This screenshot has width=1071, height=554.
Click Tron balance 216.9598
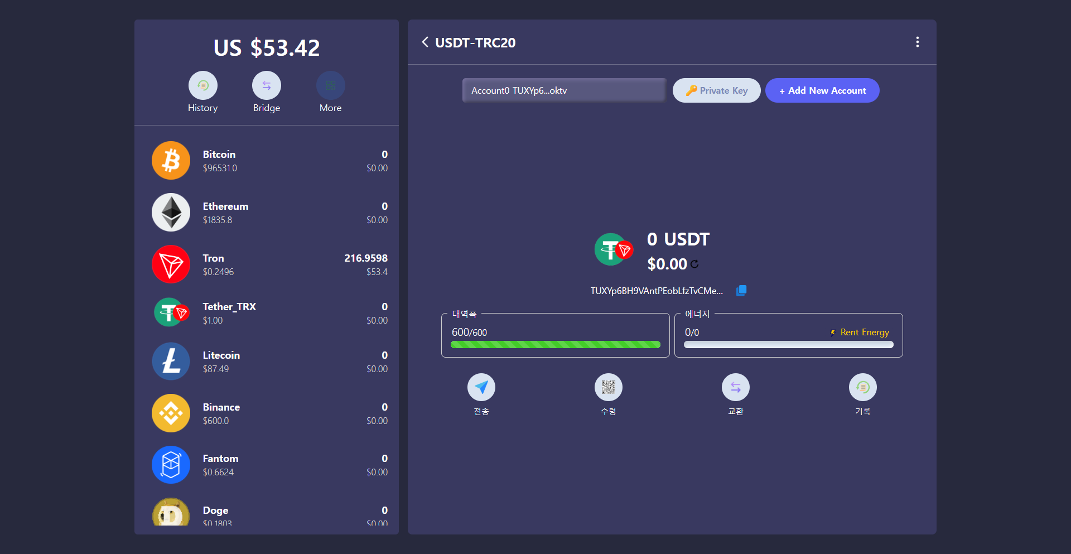coord(366,258)
